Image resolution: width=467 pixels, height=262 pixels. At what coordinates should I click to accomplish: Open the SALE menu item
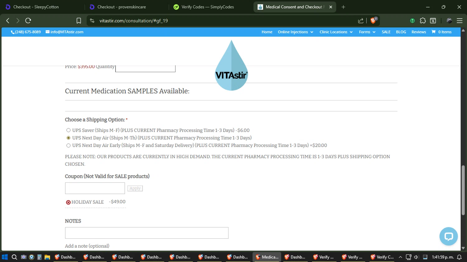click(386, 32)
